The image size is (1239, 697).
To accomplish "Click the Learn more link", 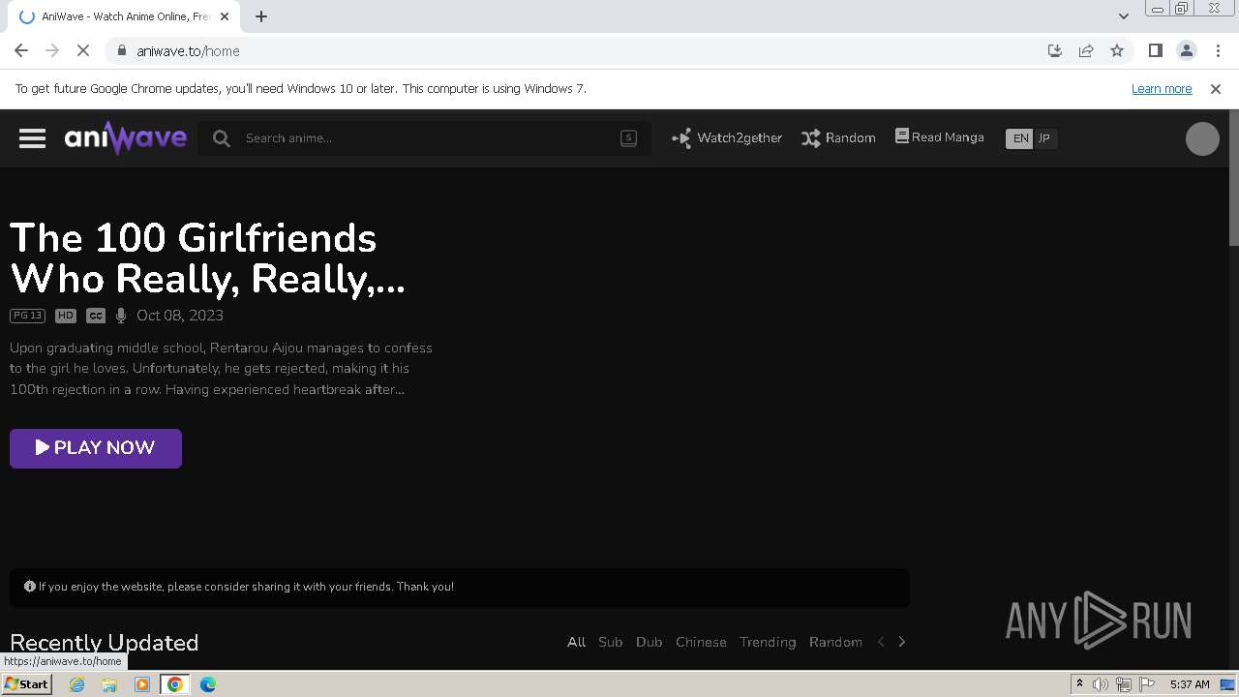I will pyautogui.click(x=1162, y=88).
